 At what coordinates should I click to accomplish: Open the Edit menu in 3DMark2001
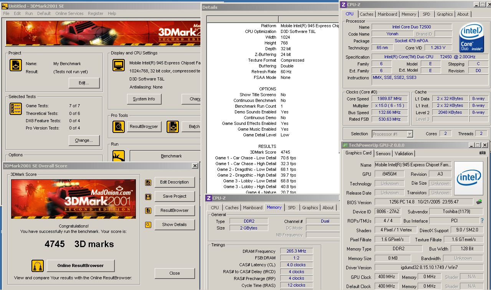point(17,13)
